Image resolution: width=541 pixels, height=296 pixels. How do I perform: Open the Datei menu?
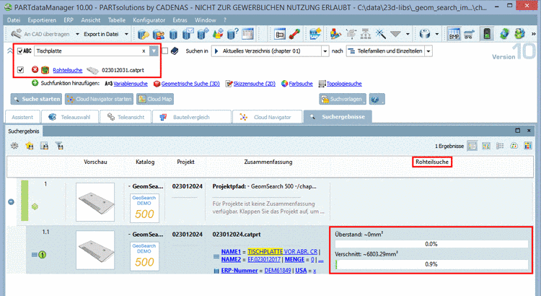pyautogui.click(x=14, y=20)
